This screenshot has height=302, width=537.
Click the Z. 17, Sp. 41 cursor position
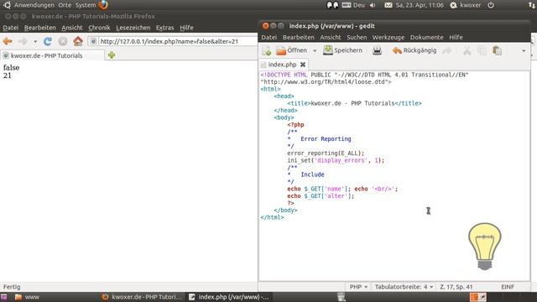tap(456, 287)
